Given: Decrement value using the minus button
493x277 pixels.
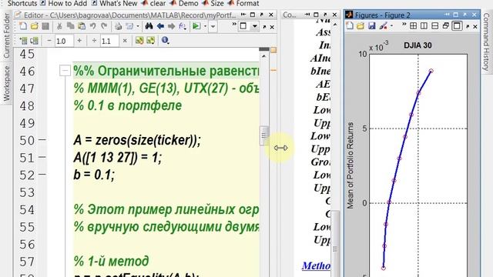Looking at the screenshot, I should [49, 41].
